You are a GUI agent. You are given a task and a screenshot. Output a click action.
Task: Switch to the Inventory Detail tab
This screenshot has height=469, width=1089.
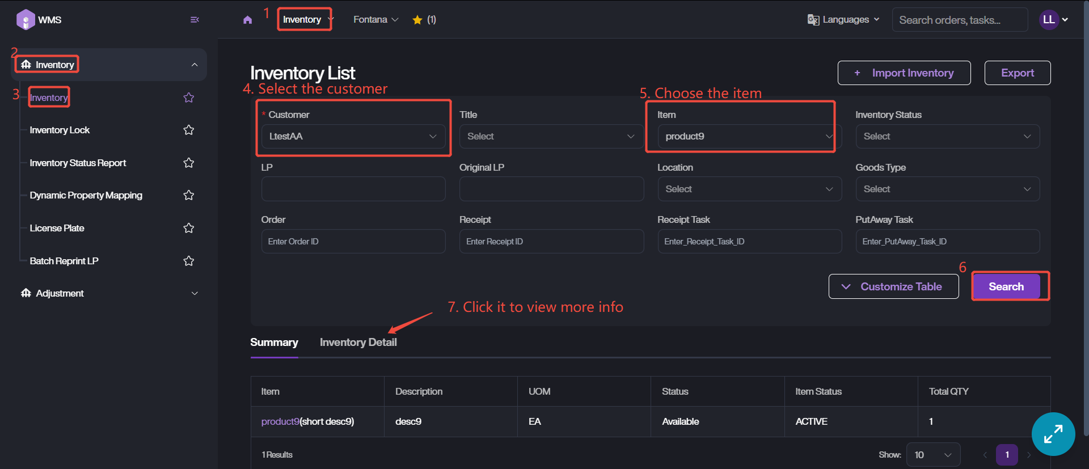(x=358, y=343)
